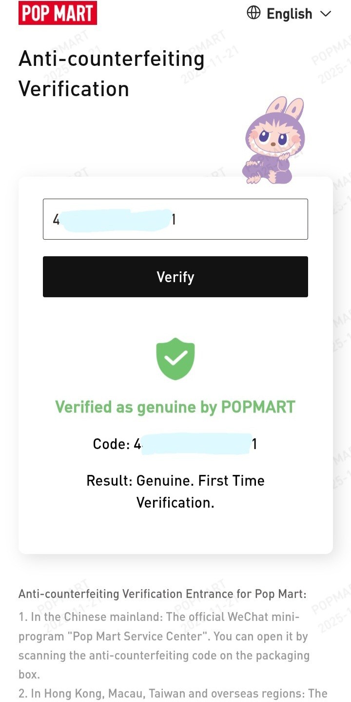The width and height of the screenshot is (351, 702).
Task: Click the Chinese mainland WeChat mini-program instruction
Action: coord(164,646)
